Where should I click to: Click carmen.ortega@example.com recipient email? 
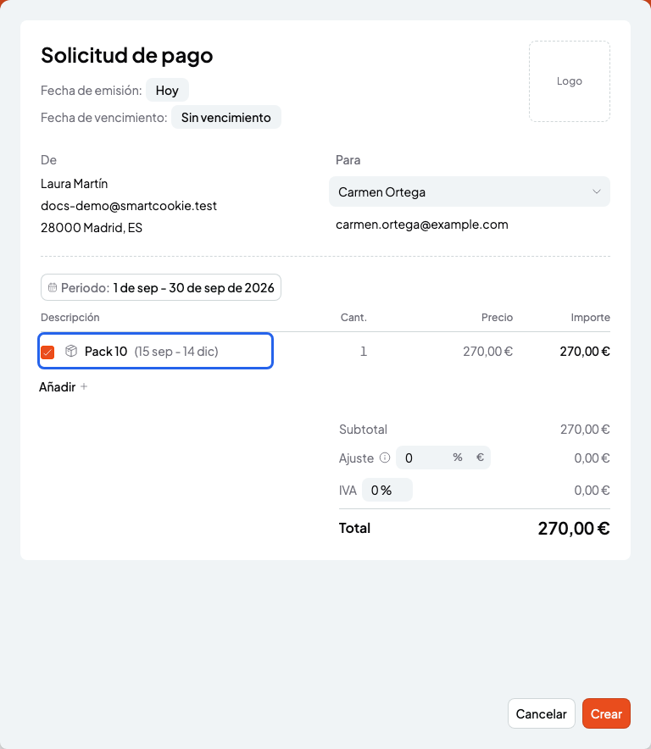click(x=421, y=224)
